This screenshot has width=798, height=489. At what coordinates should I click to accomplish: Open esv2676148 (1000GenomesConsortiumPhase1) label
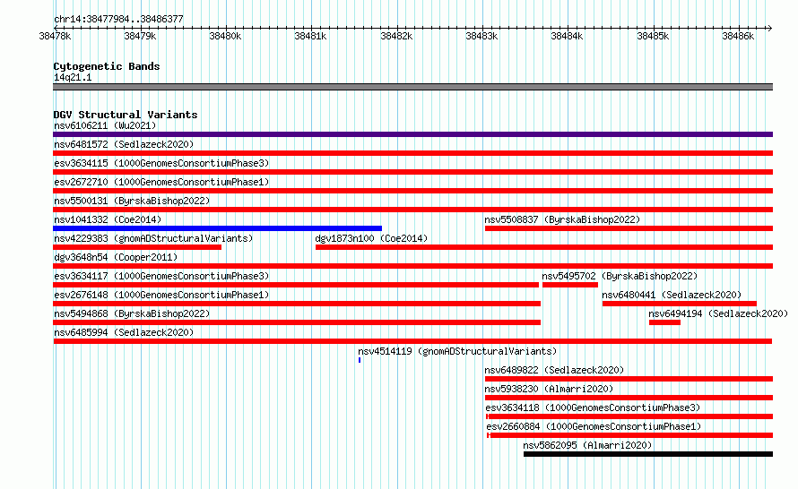pos(161,295)
